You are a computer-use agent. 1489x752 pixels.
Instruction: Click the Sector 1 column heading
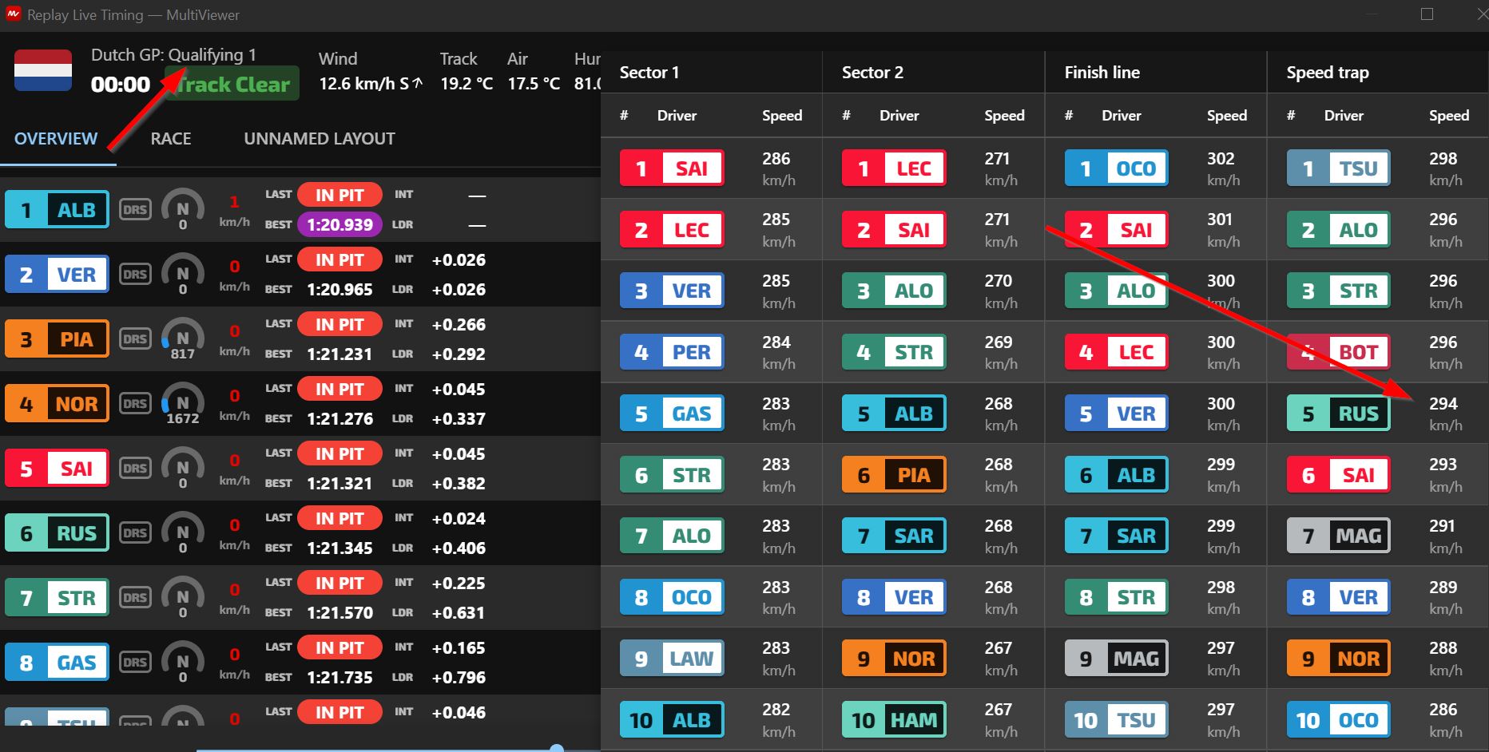649,73
